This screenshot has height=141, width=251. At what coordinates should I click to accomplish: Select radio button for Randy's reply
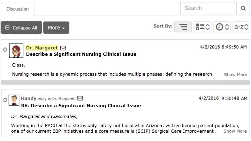click(5, 100)
